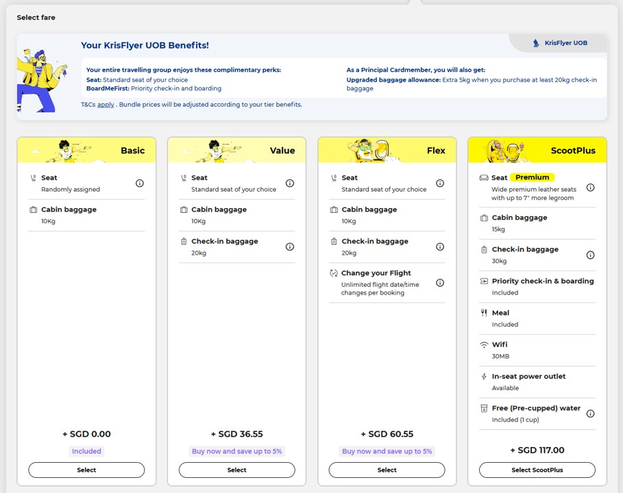Click info icon for Value check-in baggage
This screenshot has width=623, height=493.
pyautogui.click(x=290, y=247)
